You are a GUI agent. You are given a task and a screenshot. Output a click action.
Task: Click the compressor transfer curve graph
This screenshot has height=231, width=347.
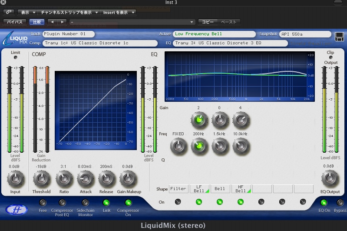[x=96, y=110]
